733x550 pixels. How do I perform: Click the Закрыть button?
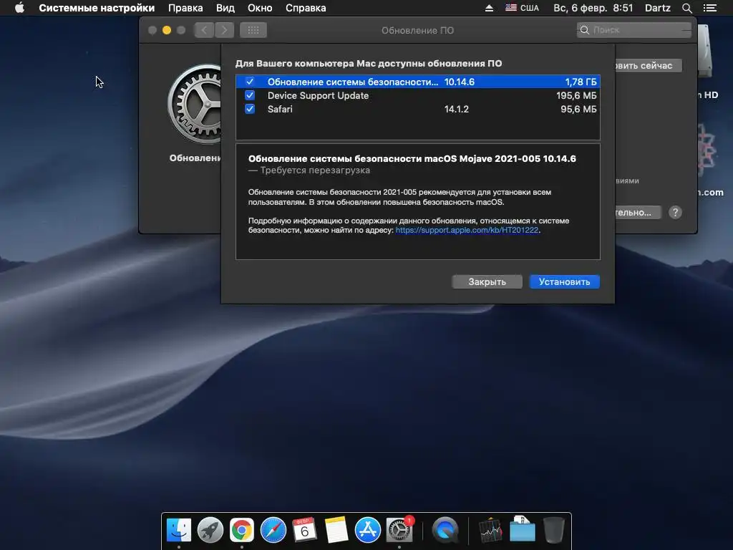pos(487,281)
